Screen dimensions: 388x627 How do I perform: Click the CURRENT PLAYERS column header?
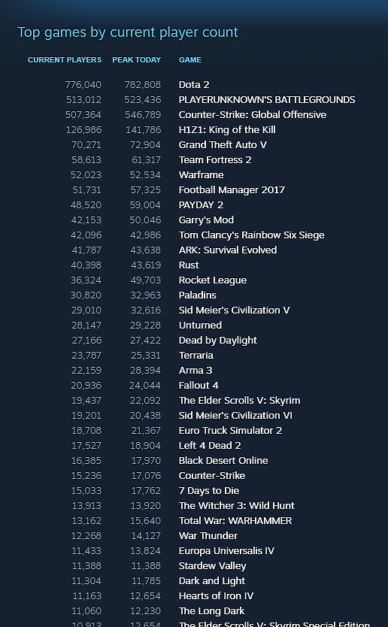65,60
